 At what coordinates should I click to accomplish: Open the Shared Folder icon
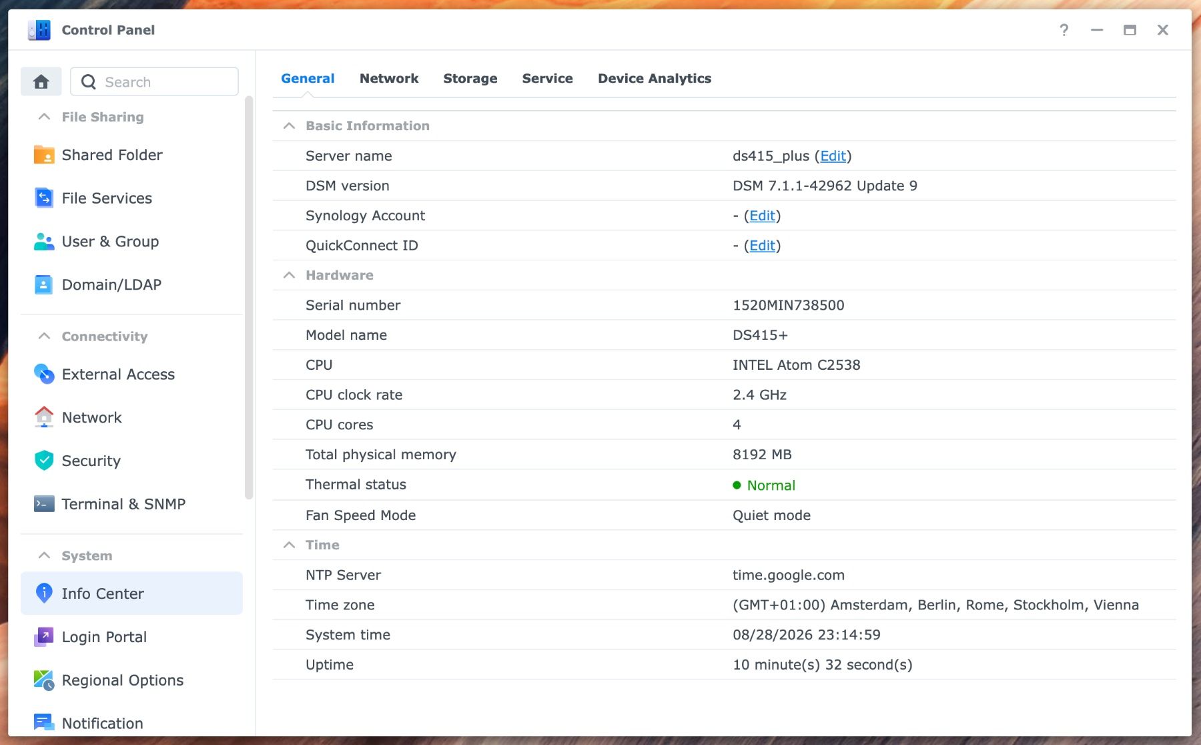(44, 155)
